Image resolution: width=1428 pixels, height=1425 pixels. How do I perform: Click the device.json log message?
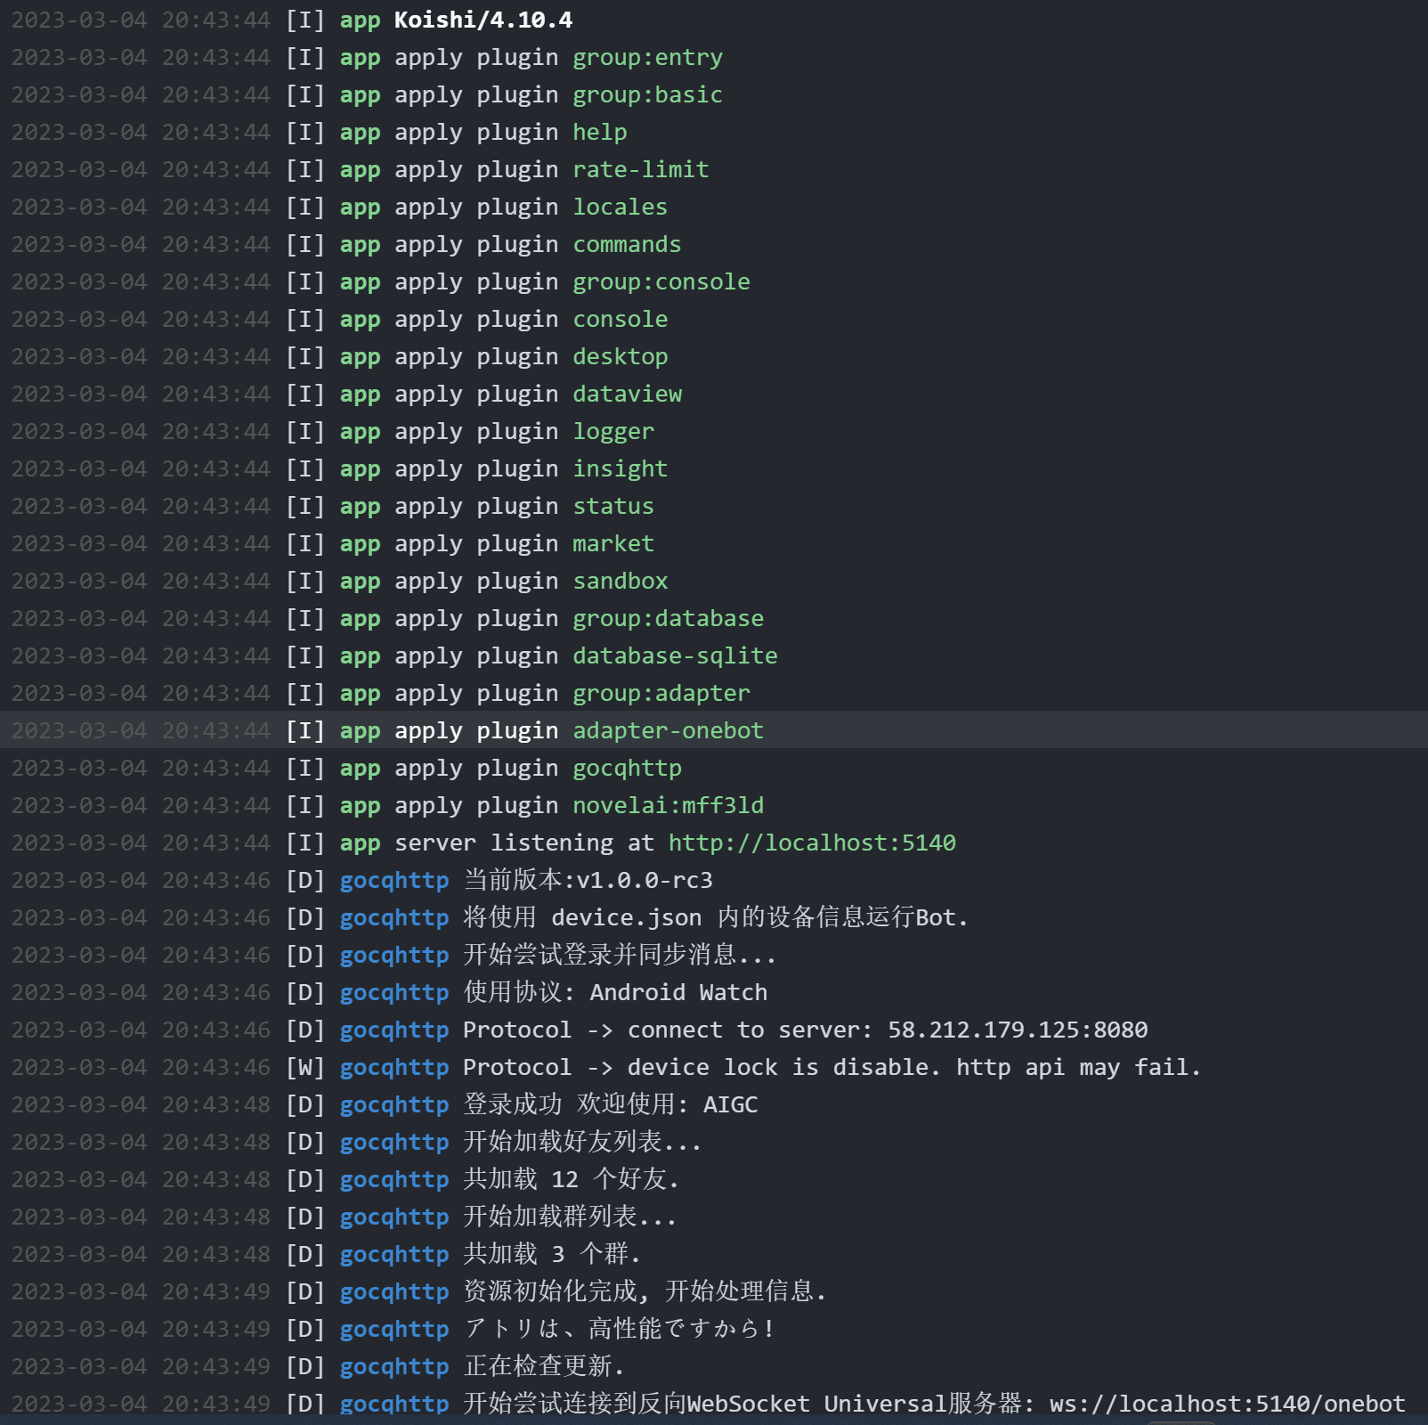coord(715,917)
